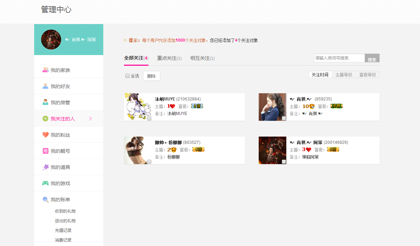Click the anchor level crown badge of 粉娜娜

coord(172,150)
